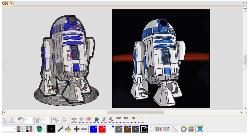Click the vertical scrollbar thumb
This screenshot has width=252, height=136.
pos(245,60)
